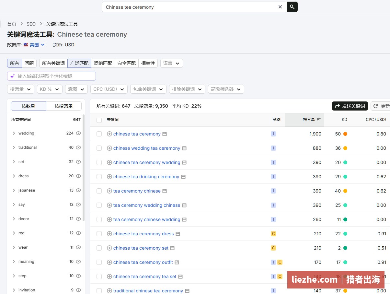Open SERP icon for traditional chinese tea ceremony
The height and width of the screenshot is (294, 390).
tap(187, 291)
